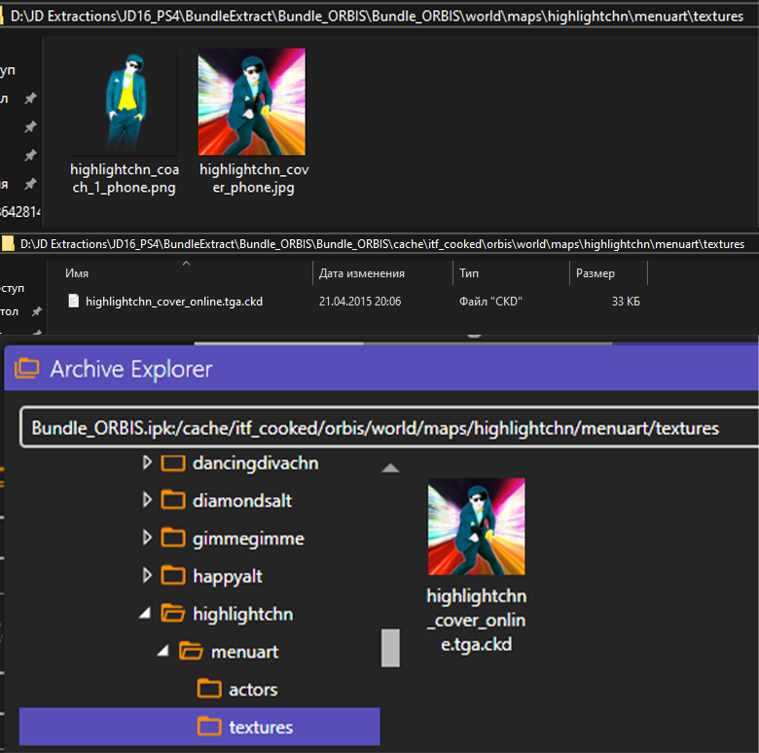The height and width of the screenshot is (753, 759).
Task: Select the textures folder icon
Action: [x=209, y=727]
